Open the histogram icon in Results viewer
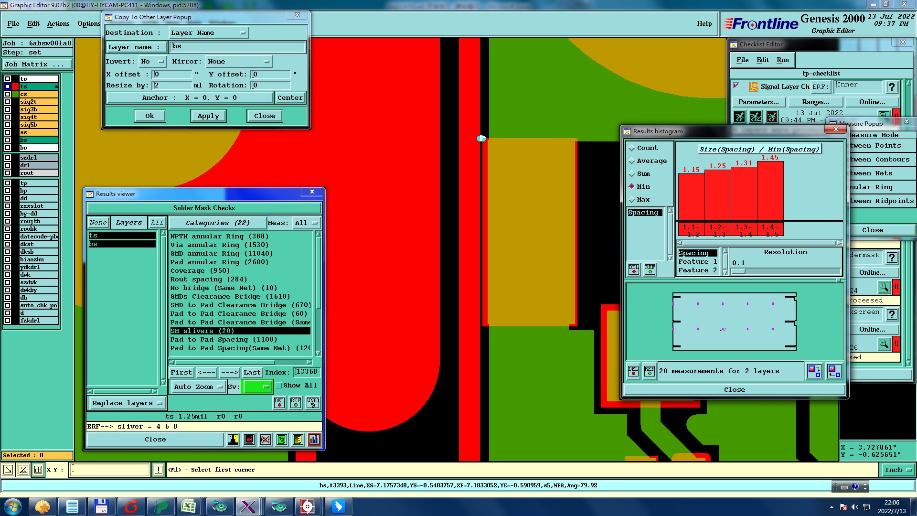Viewport: 917px width, 516px height. pos(314,440)
